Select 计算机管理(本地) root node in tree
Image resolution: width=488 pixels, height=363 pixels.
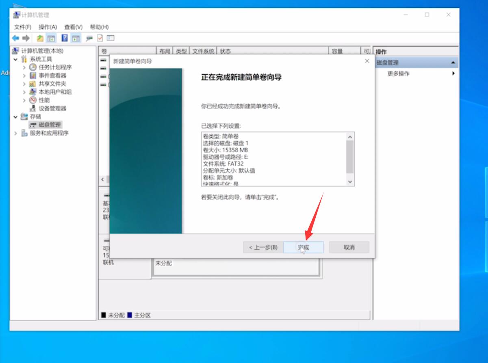[x=42, y=51]
